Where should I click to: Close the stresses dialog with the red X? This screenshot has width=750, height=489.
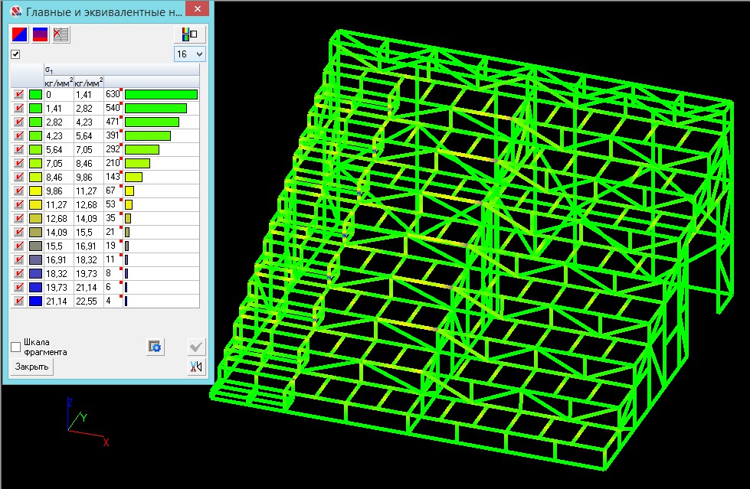point(196,9)
